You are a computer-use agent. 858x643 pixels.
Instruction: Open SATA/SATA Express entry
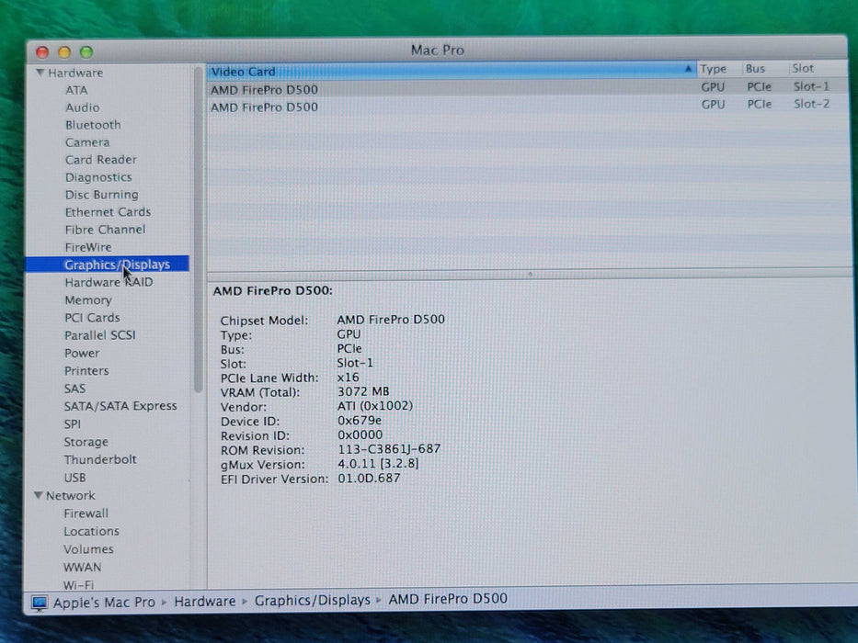[120, 406]
